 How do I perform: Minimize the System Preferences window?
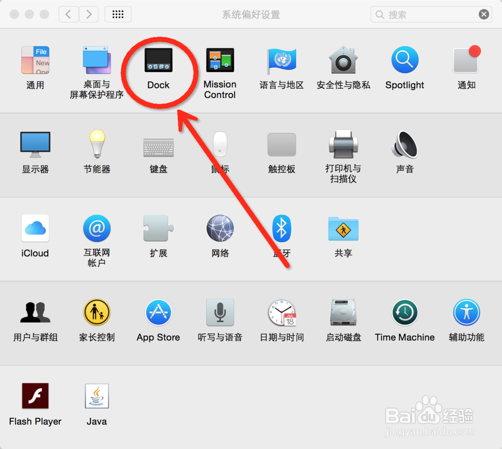30,15
